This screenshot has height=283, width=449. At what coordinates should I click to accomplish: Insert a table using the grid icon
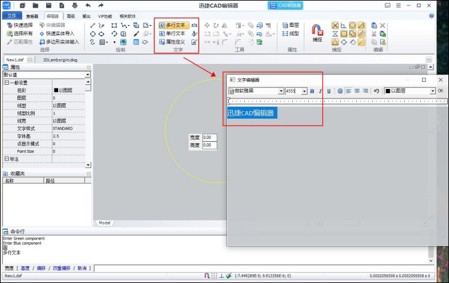pos(136,42)
